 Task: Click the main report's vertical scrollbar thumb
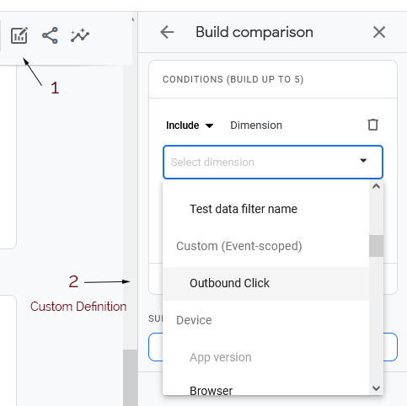130,377
